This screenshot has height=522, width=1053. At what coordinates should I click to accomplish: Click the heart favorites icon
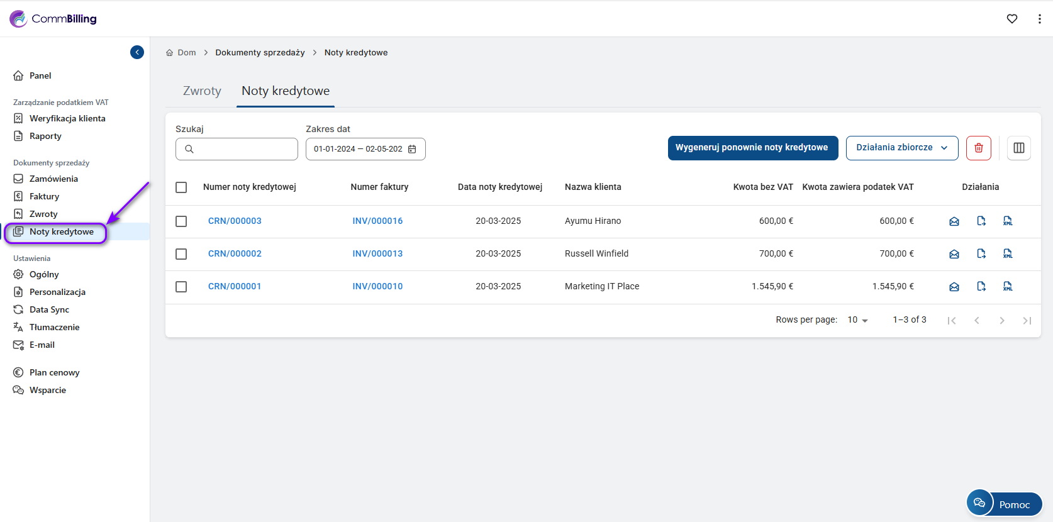click(x=1012, y=19)
